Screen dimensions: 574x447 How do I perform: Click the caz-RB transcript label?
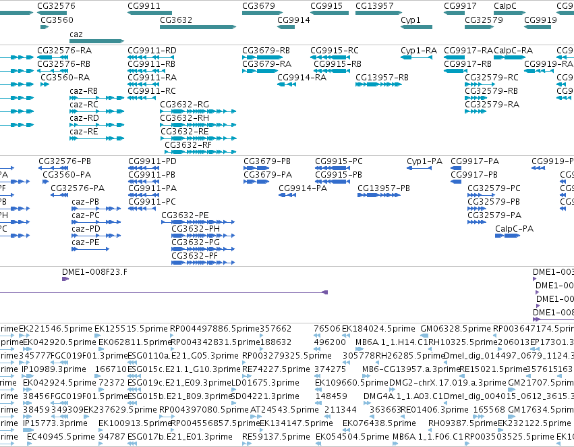click(x=84, y=91)
